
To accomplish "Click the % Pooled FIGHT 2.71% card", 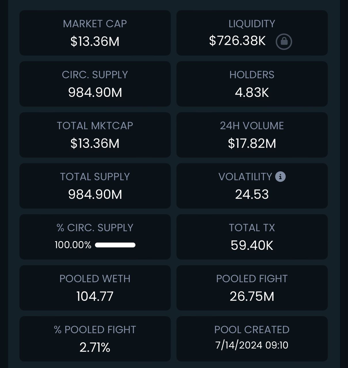I will [x=95, y=339].
